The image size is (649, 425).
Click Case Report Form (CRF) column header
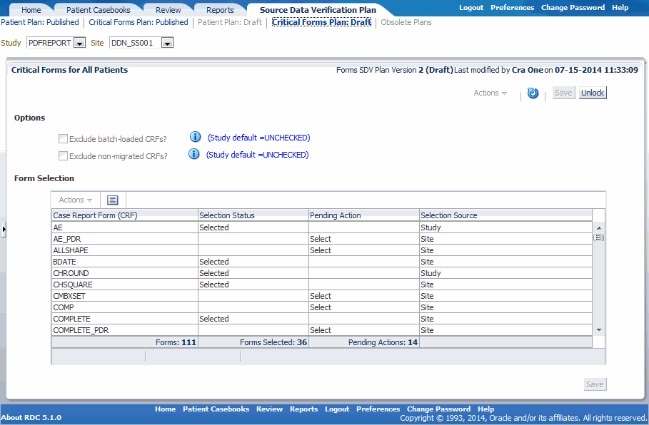point(125,215)
